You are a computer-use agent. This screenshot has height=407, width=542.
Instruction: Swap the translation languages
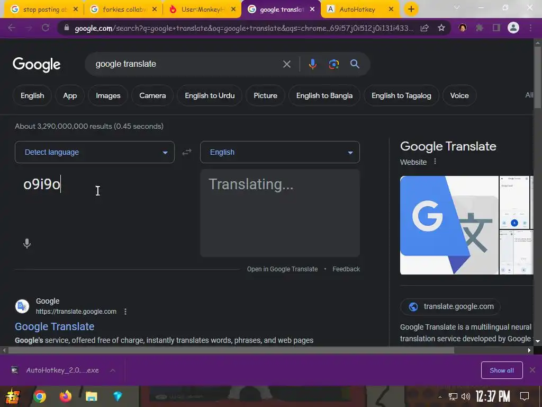(187, 152)
